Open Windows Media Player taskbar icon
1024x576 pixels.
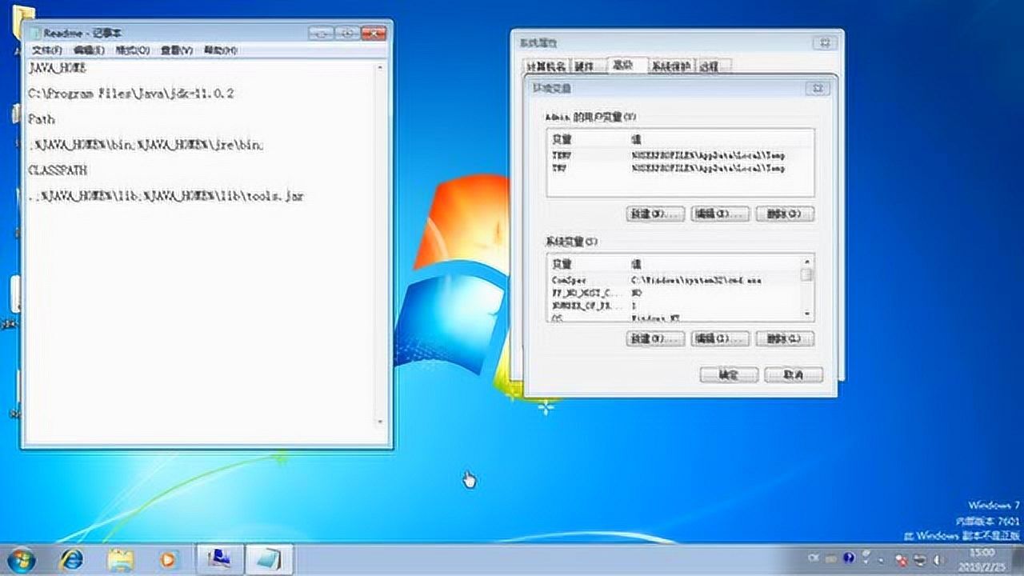[x=168, y=558]
